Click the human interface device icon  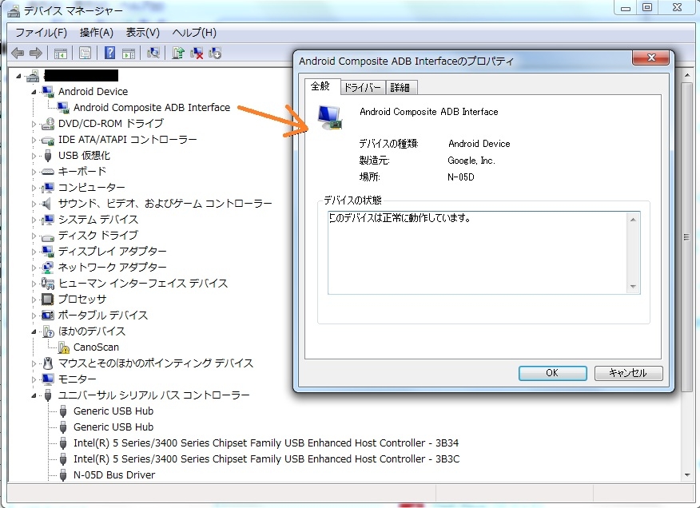tap(47, 283)
